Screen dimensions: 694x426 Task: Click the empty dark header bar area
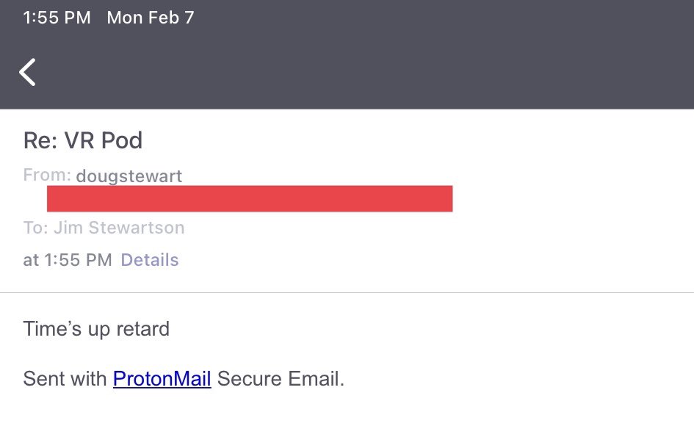pos(367,72)
